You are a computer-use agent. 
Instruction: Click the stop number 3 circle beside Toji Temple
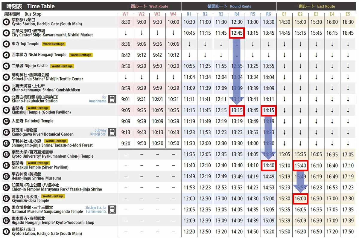coord(6,44)
